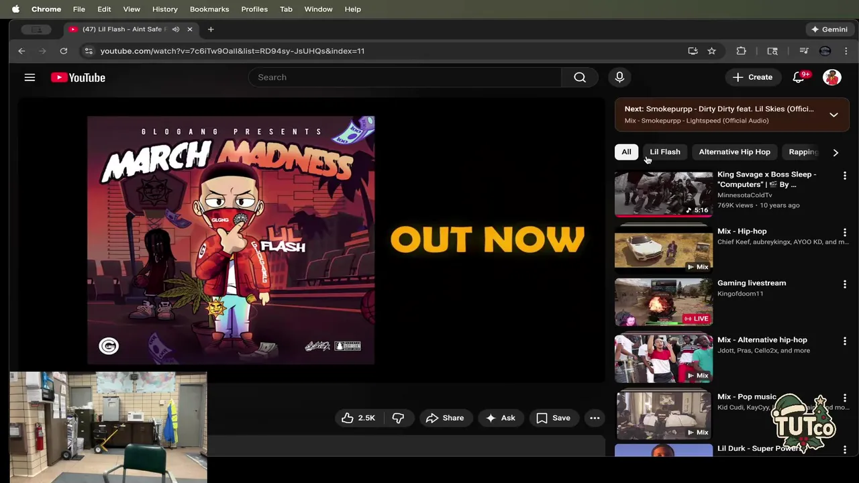View site information icon in address bar
Viewport: 859px width, 483px height.
[88, 51]
